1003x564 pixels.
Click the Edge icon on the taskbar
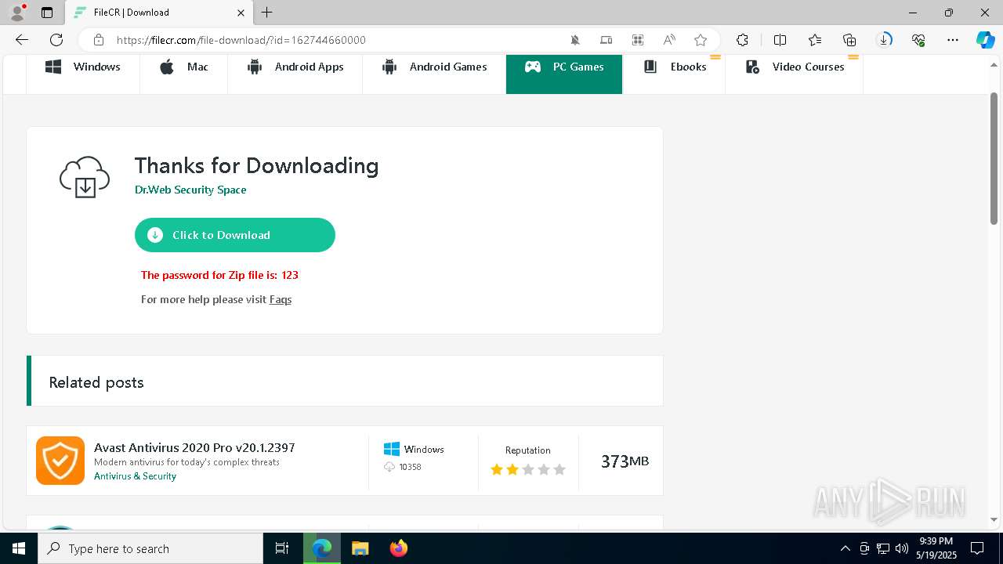pyautogui.click(x=322, y=548)
